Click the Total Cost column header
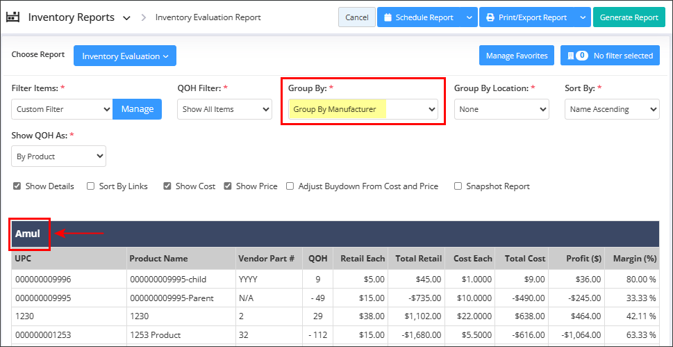This screenshot has width=673, height=347. [522, 259]
